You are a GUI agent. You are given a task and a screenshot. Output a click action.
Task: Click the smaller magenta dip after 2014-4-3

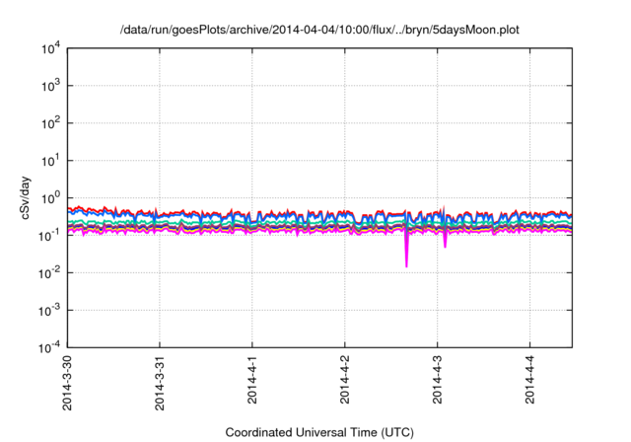point(445,239)
